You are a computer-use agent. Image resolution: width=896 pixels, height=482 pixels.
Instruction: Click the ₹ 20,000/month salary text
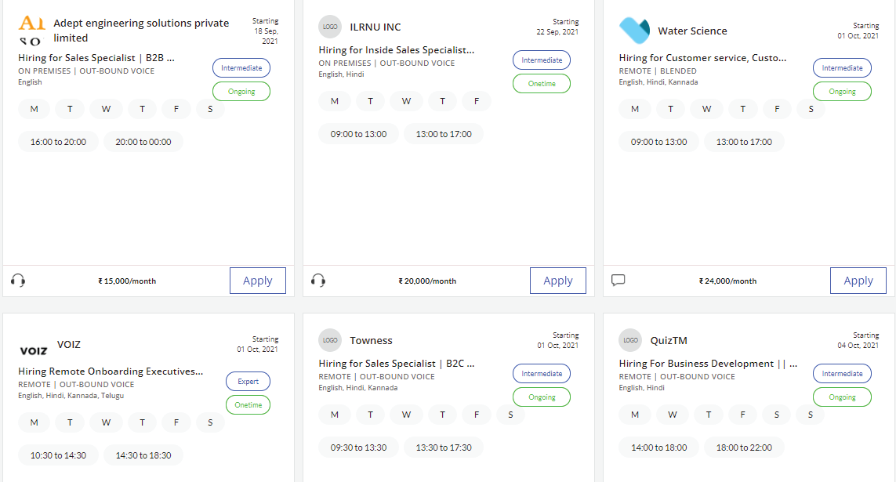pyautogui.click(x=427, y=281)
